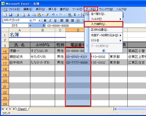Open the 挿入 menu
146x116 pixels.
[52, 9]
